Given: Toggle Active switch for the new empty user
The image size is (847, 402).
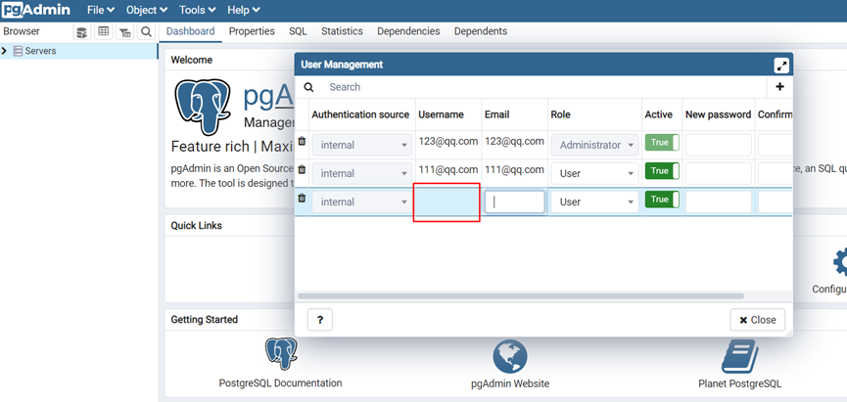Looking at the screenshot, I should click(662, 200).
